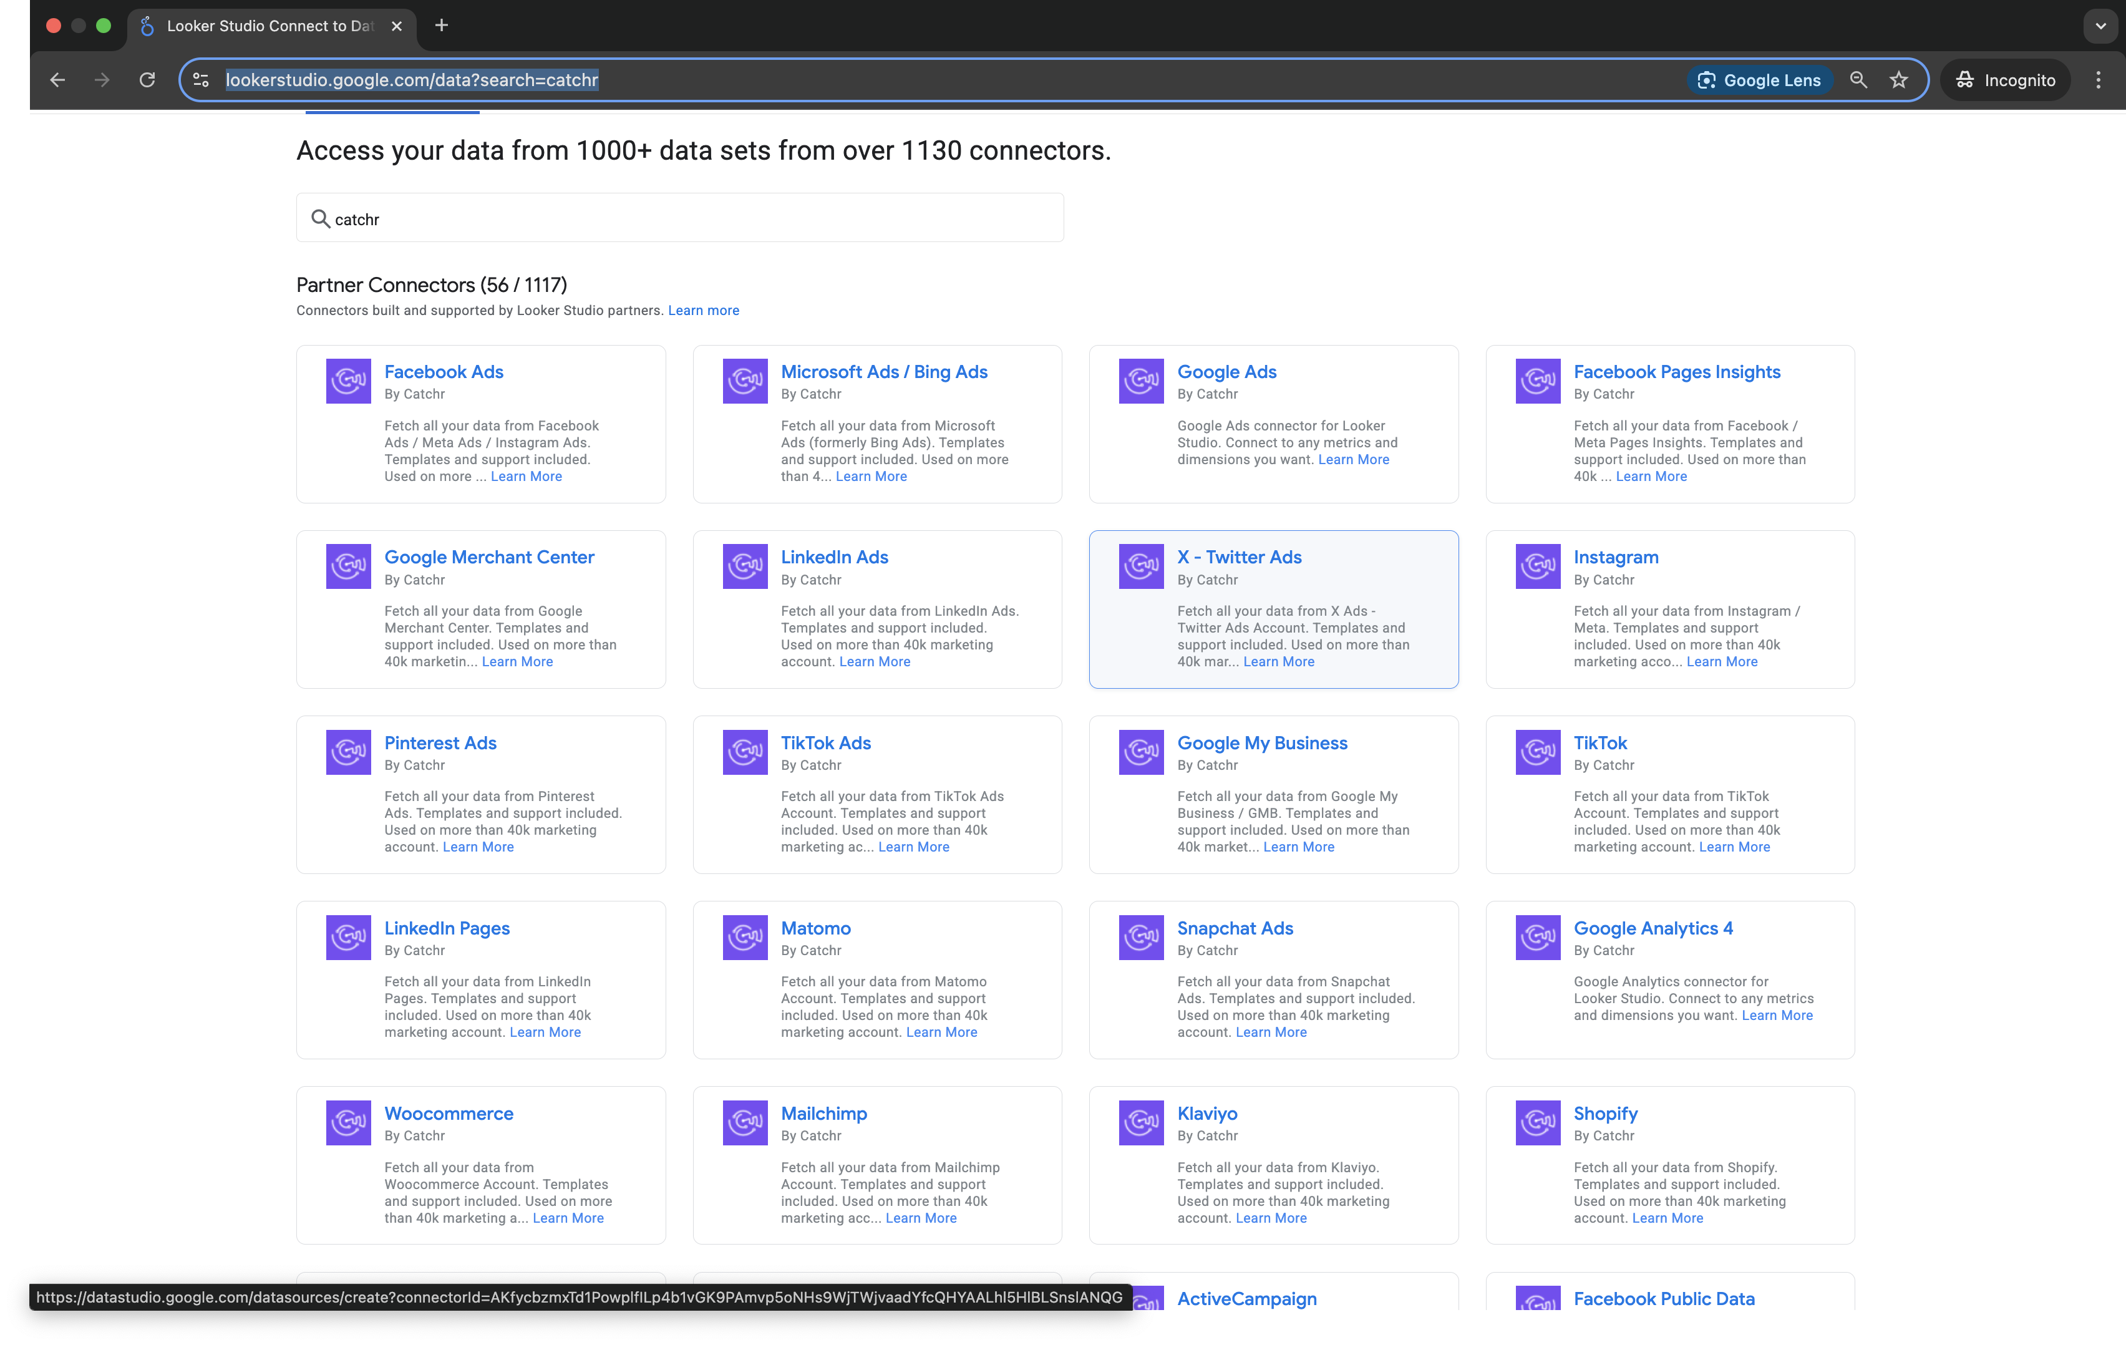The width and height of the screenshot is (2126, 1345).
Task: Open the Google Merchant Center connector title
Action: click(489, 557)
